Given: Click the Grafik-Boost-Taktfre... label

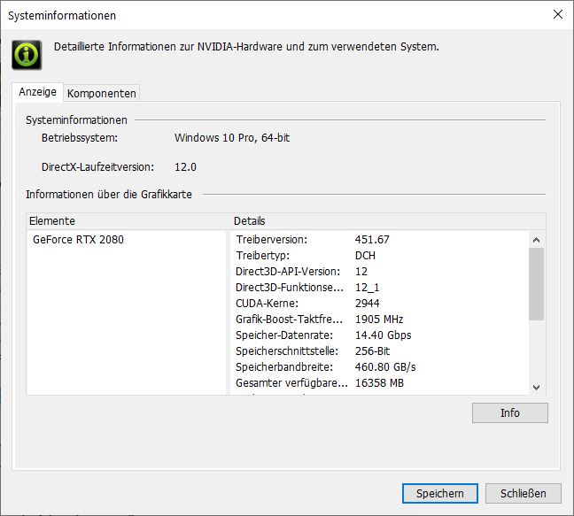Looking at the screenshot, I should tap(289, 320).
